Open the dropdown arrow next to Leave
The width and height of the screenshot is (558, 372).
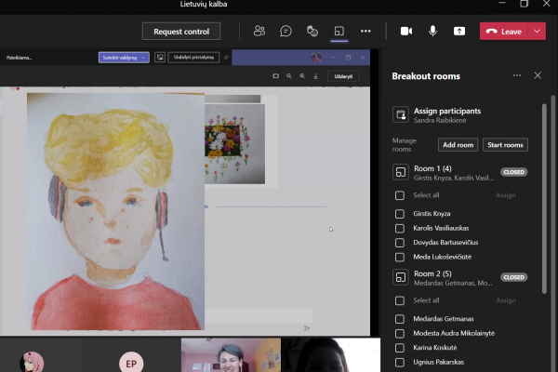click(537, 32)
